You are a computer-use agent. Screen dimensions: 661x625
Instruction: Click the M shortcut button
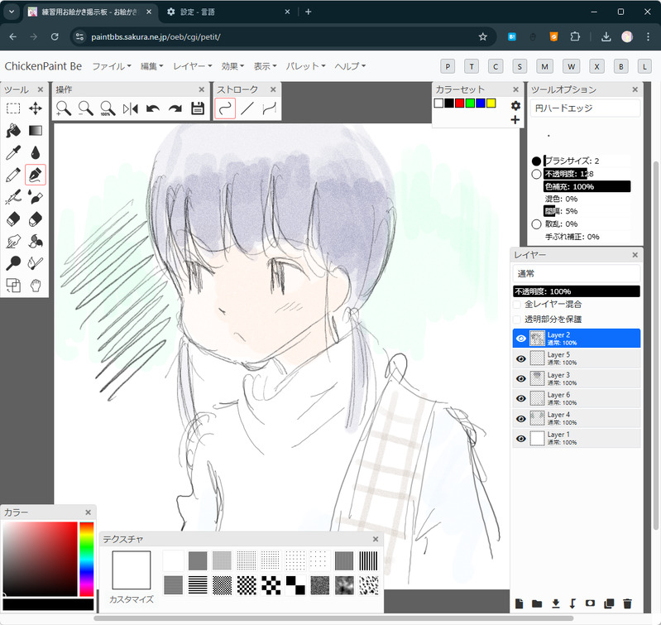coord(544,66)
